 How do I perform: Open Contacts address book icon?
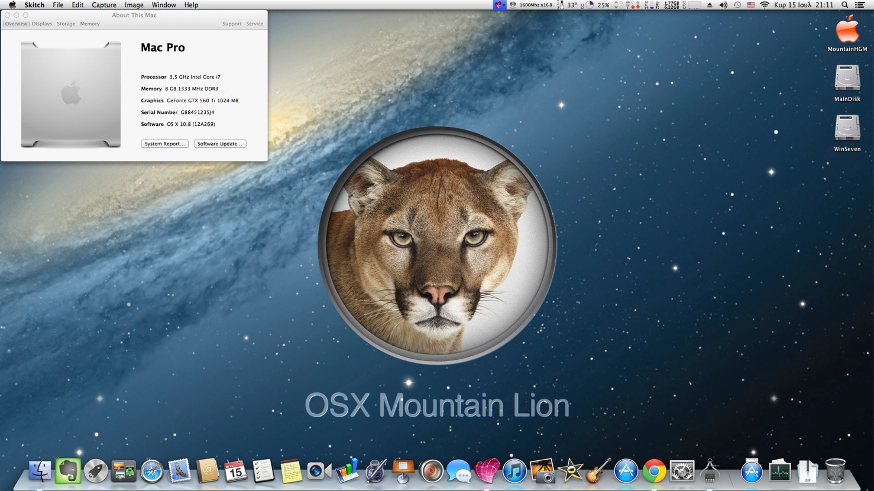(208, 472)
